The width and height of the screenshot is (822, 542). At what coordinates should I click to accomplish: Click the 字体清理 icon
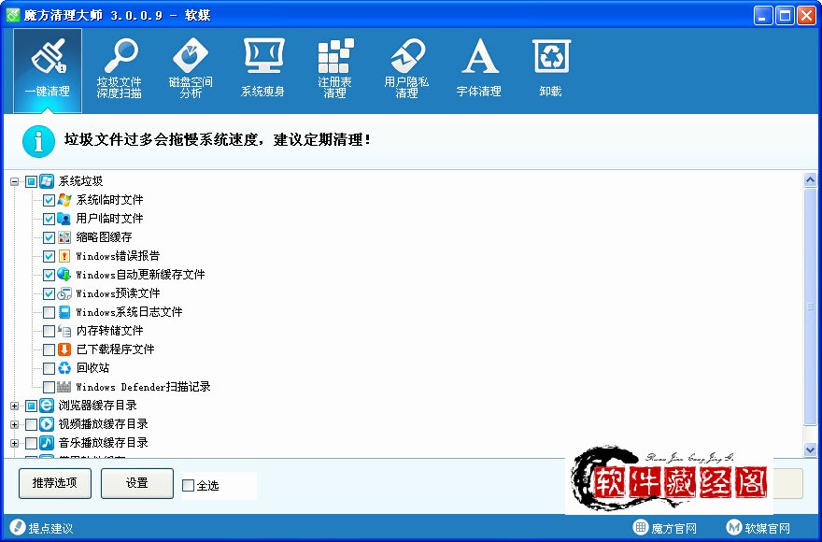tap(478, 65)
